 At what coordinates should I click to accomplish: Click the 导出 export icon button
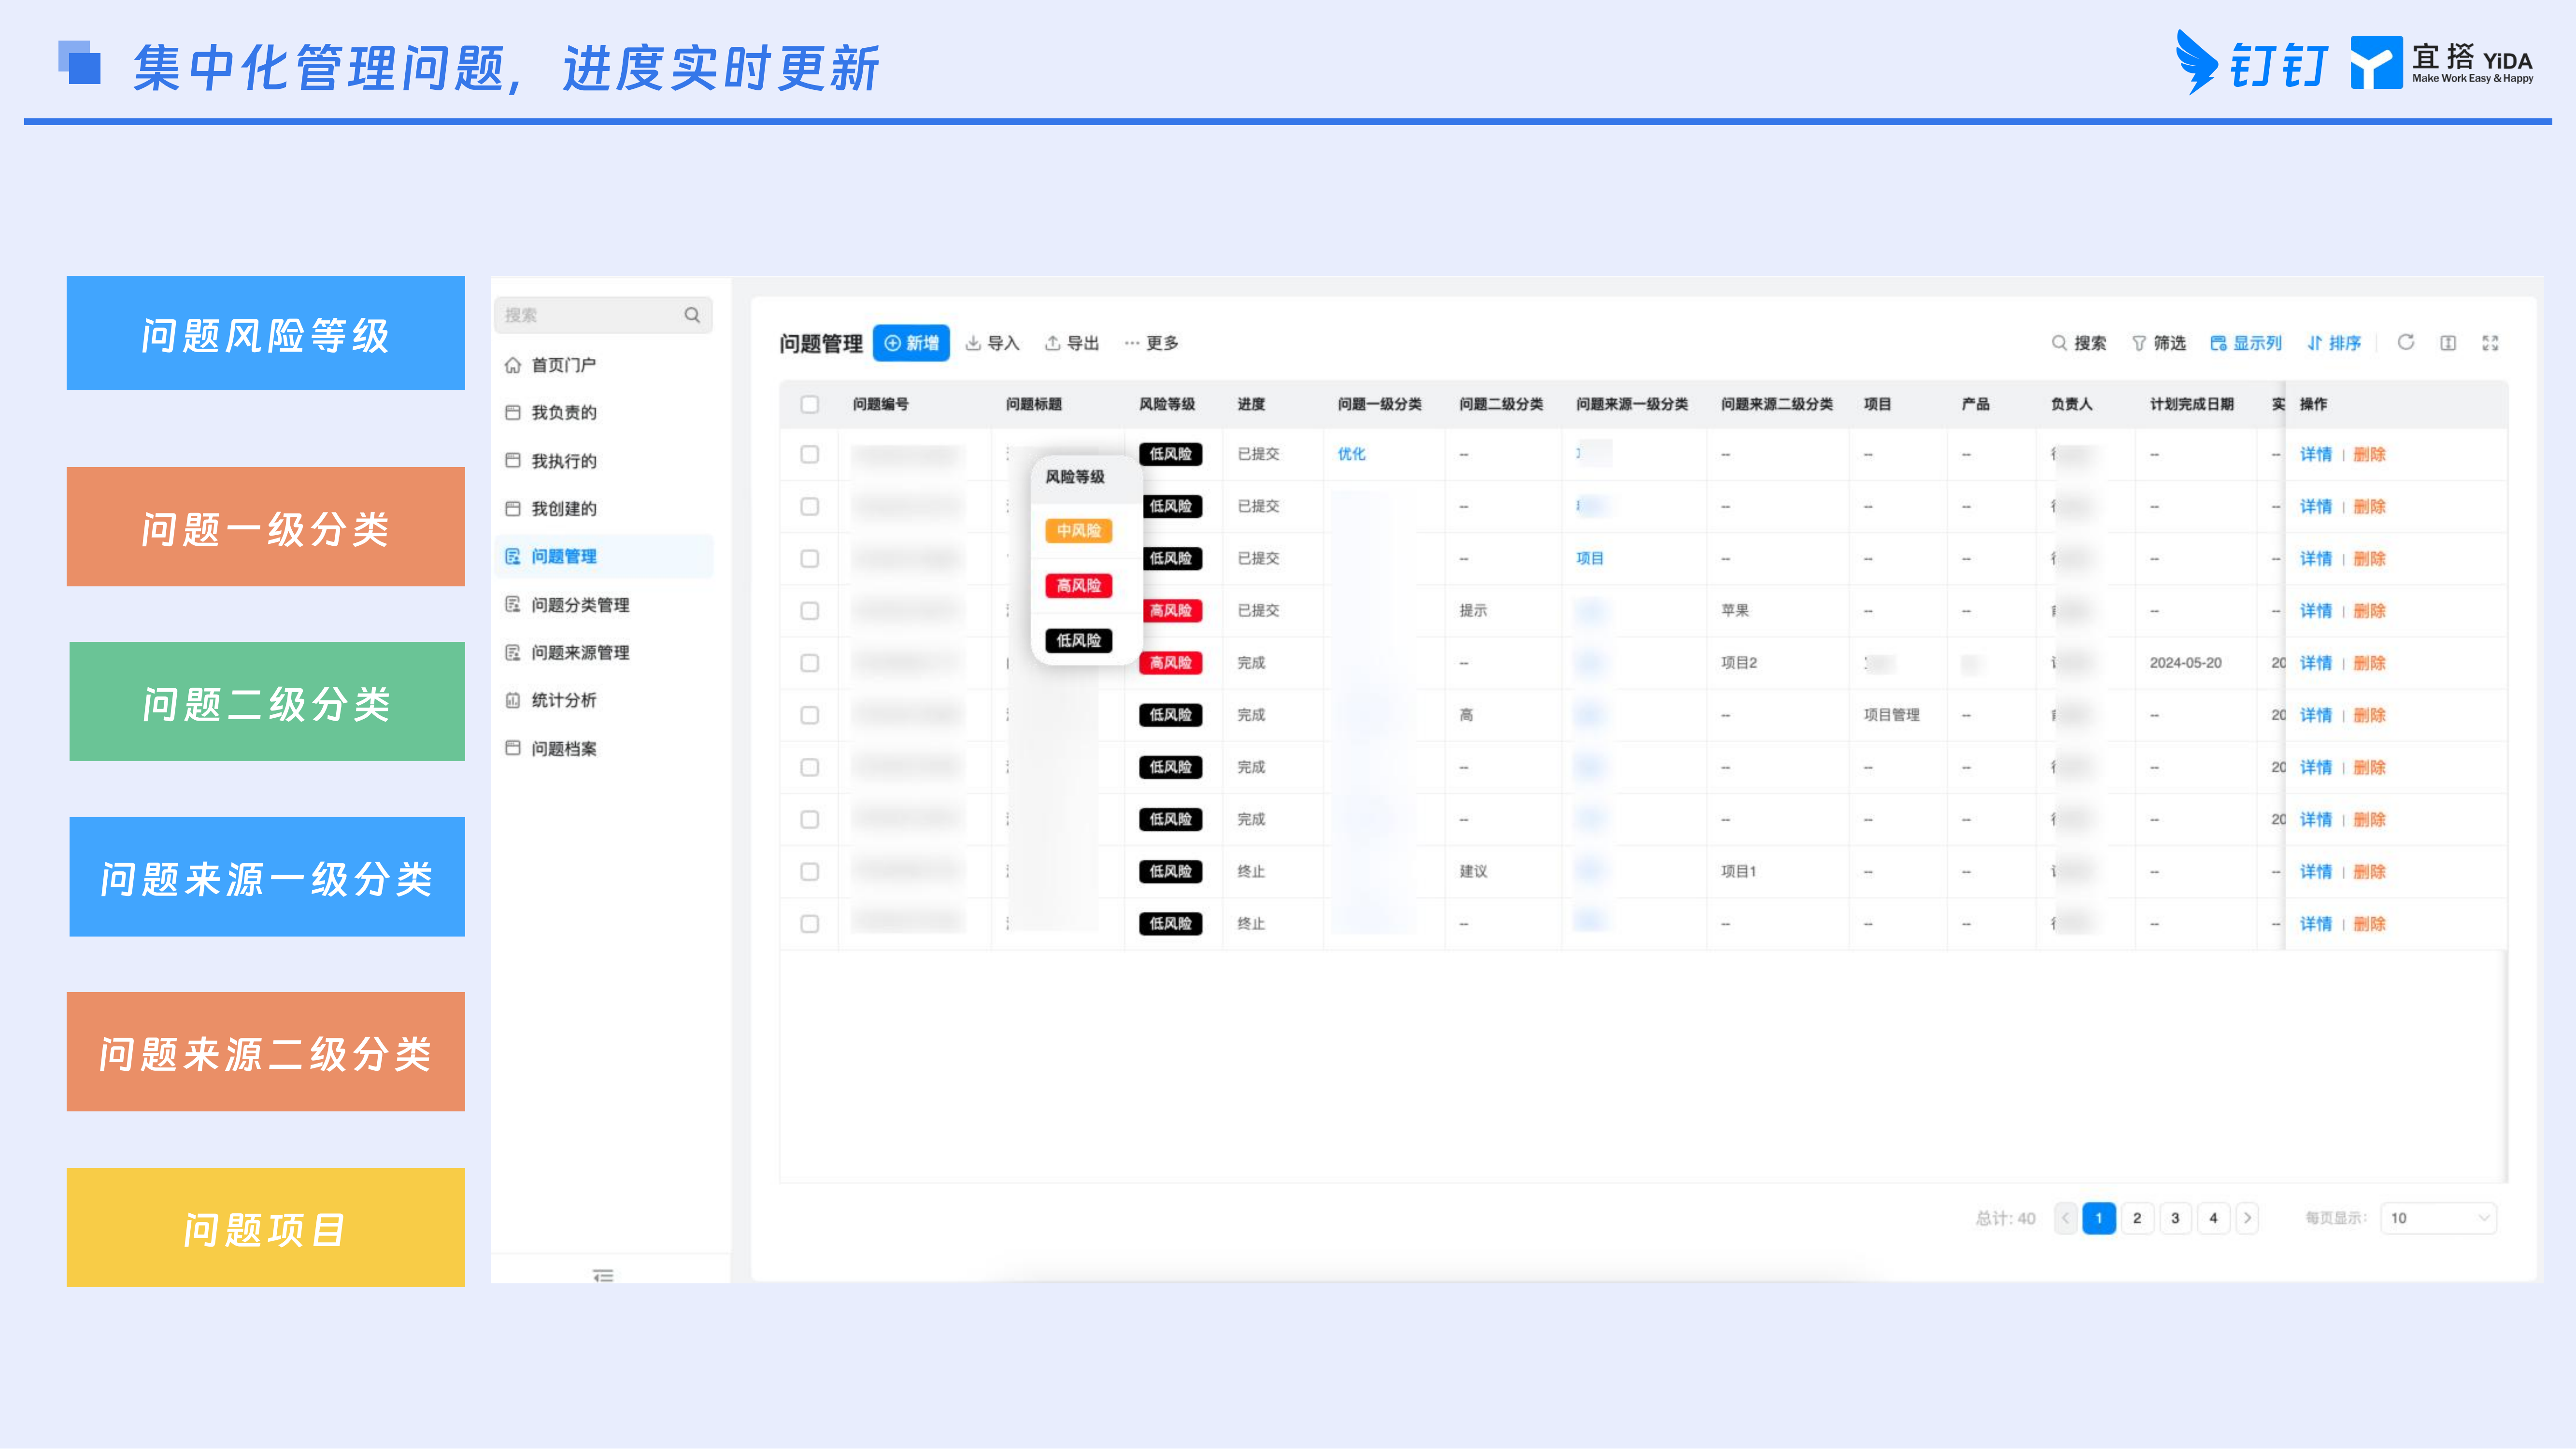click(x=1072, y=343)
